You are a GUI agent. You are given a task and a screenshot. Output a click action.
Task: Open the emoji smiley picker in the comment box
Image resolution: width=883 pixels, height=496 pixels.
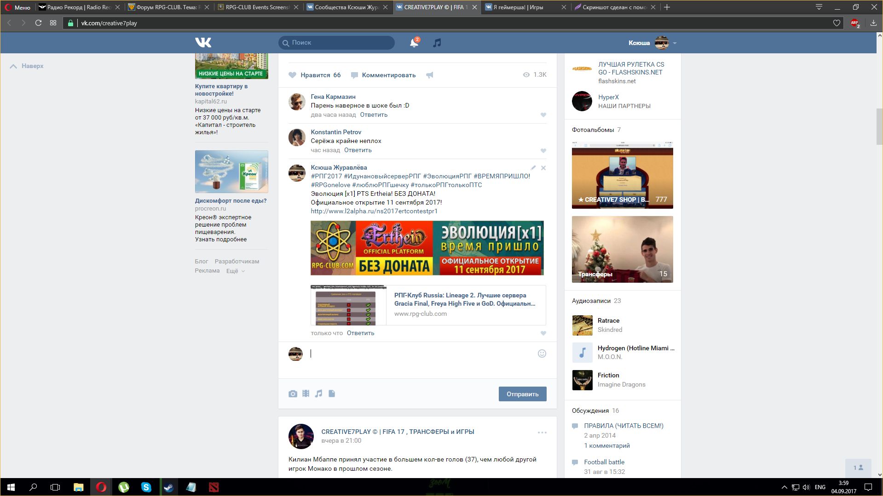(x=542, y=353)
